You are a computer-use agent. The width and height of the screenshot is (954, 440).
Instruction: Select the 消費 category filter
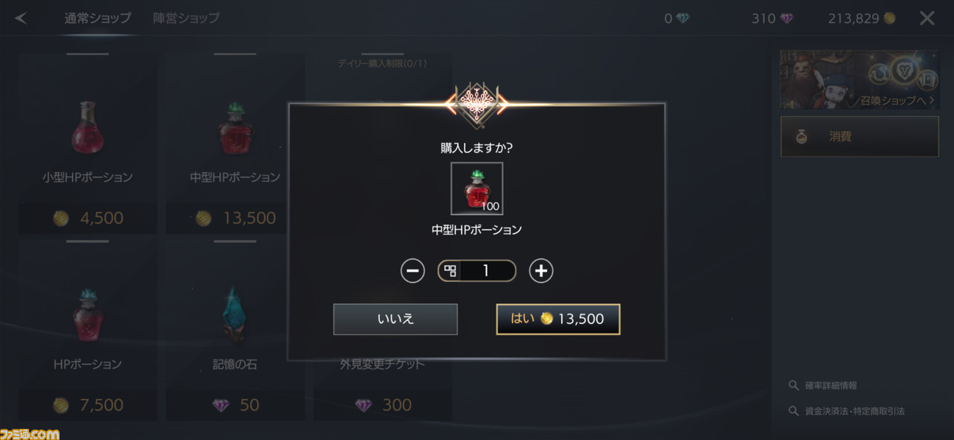[859, 136]
